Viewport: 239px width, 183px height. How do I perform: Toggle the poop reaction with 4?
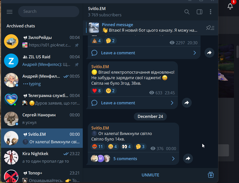(97, 41)
